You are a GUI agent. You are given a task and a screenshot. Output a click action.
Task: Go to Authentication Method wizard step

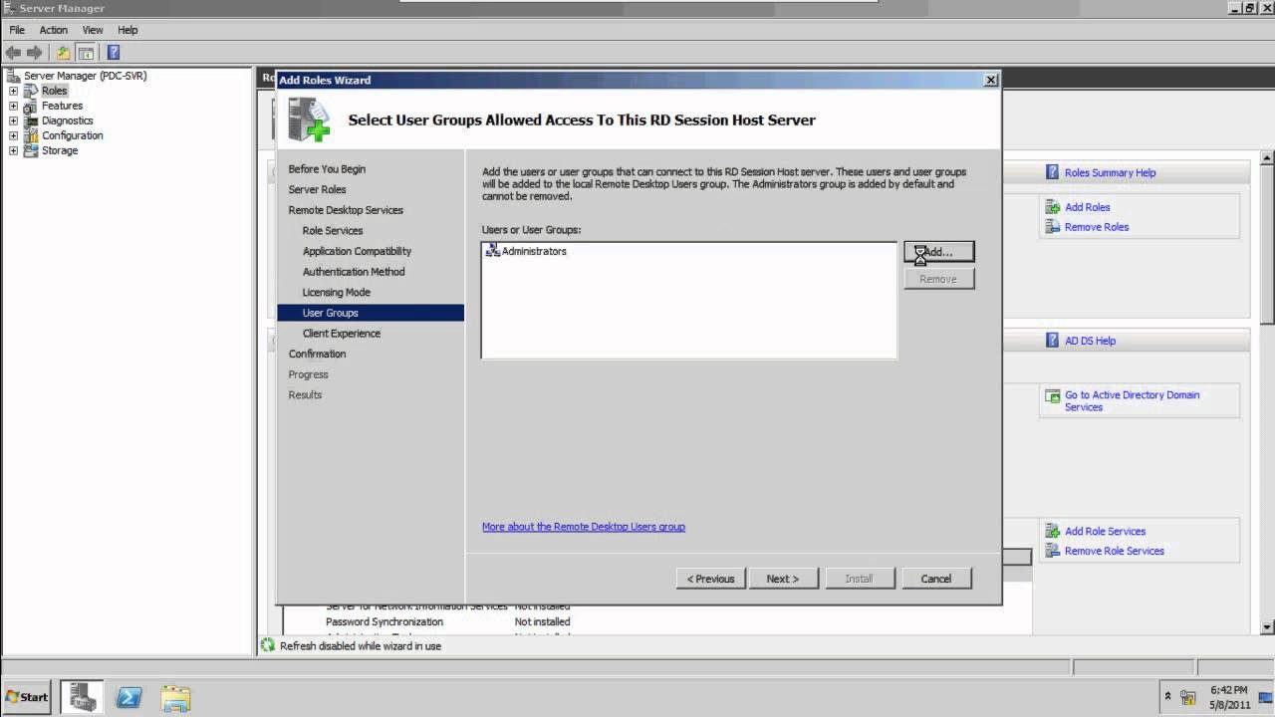click(354, 272)
